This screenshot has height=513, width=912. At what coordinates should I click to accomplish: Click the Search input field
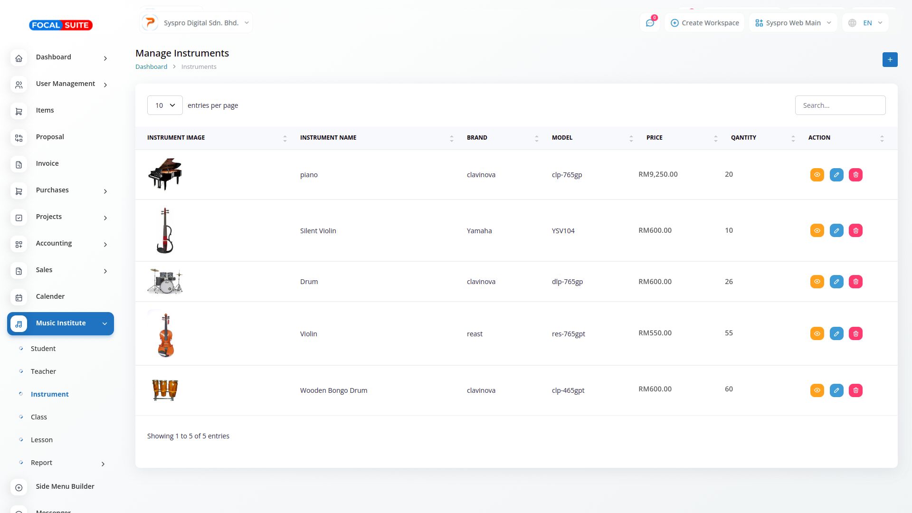coord(840,105)
